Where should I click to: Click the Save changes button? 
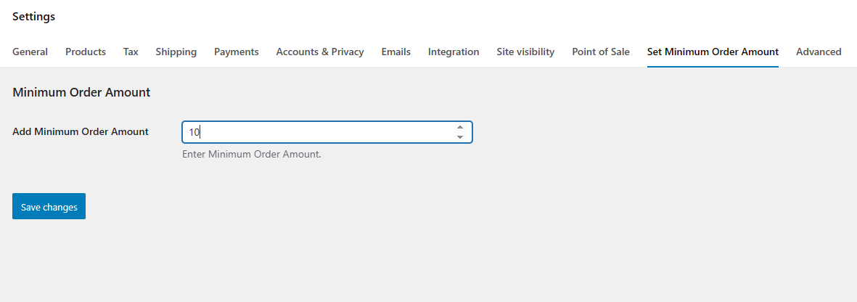(49, 207)
